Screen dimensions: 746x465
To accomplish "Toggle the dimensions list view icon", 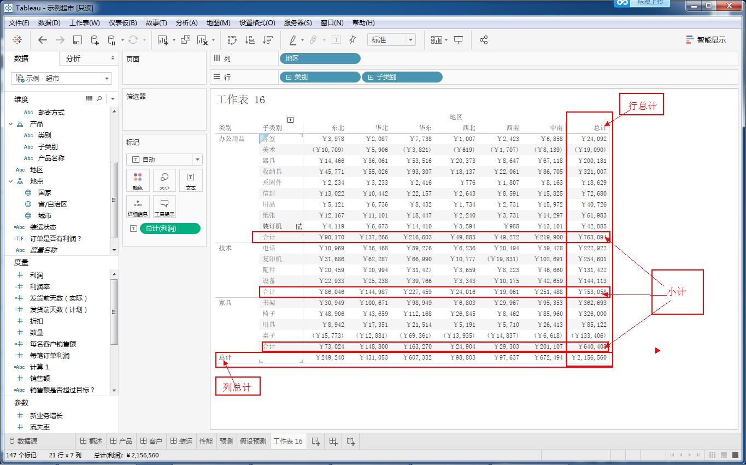I will 89,99.
